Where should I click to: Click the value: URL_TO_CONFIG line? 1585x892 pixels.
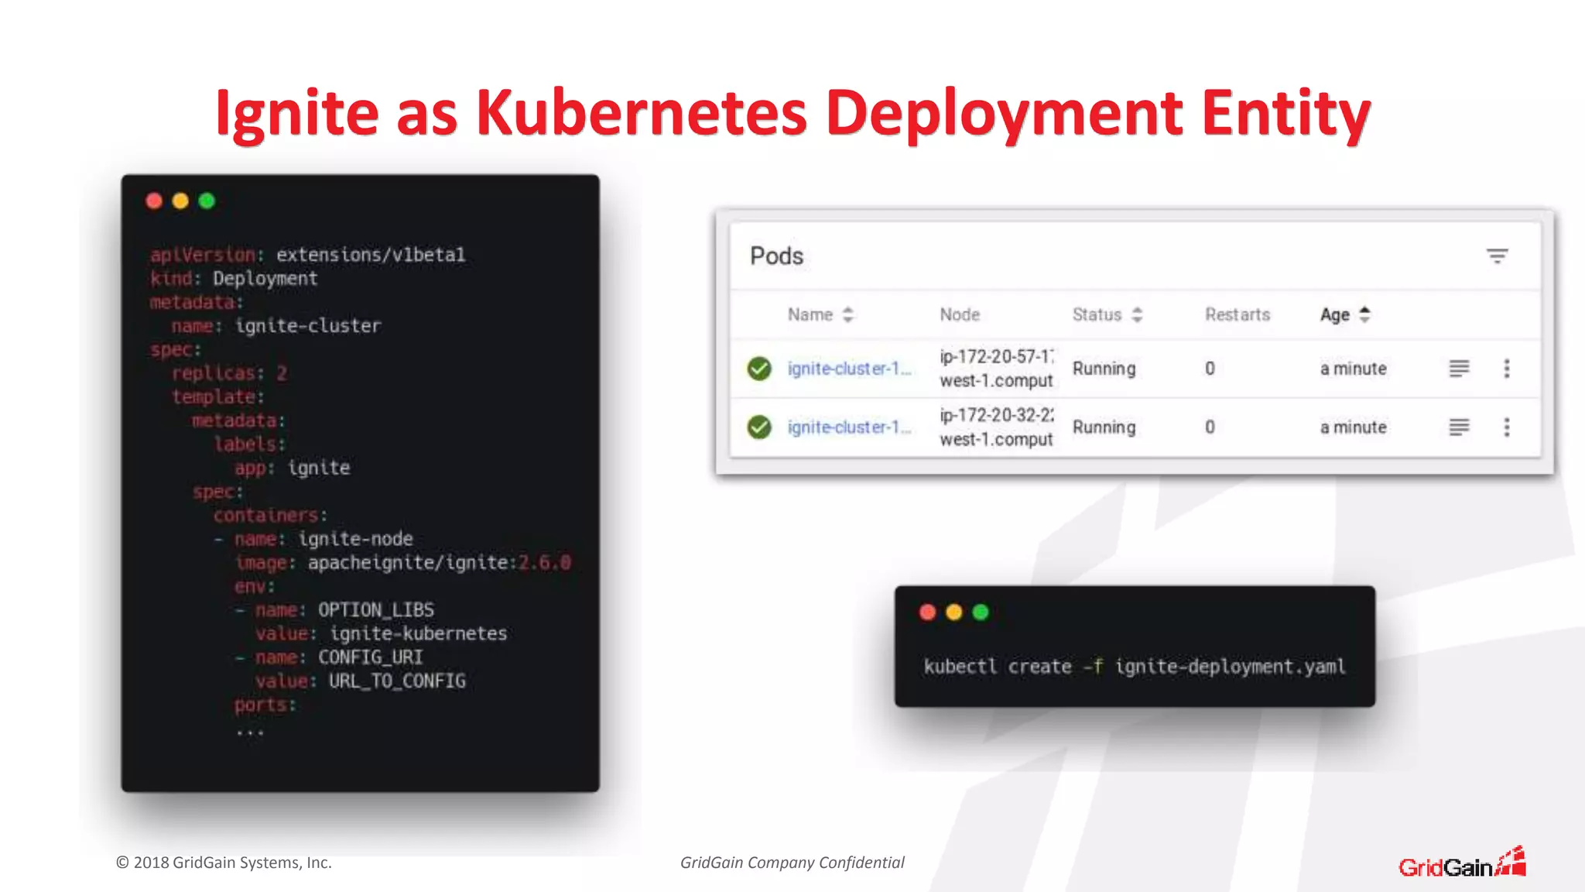coord(361,681)
